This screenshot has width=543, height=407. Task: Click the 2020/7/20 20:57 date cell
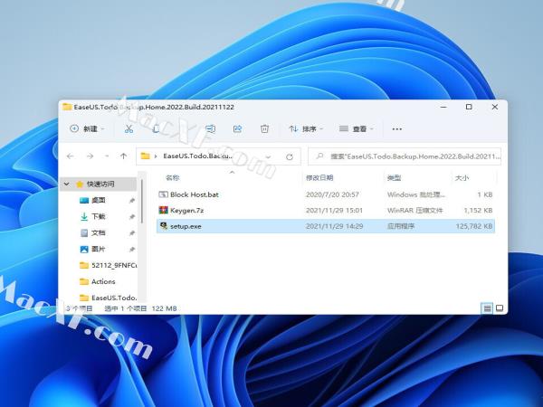coord(332,194)
